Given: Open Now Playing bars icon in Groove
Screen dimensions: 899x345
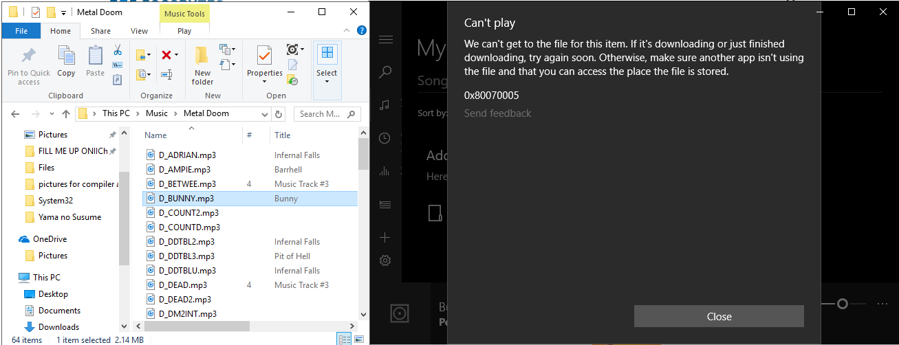Looking at the screenshot, I should coord(386,171).
